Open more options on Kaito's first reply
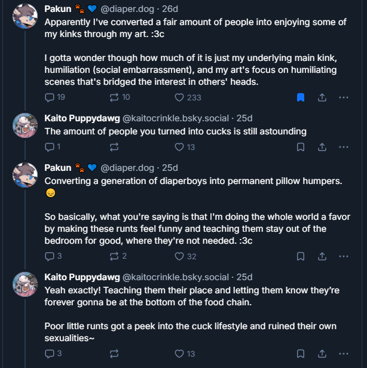This screenshot has width=367, height=368. pos(344,147)
